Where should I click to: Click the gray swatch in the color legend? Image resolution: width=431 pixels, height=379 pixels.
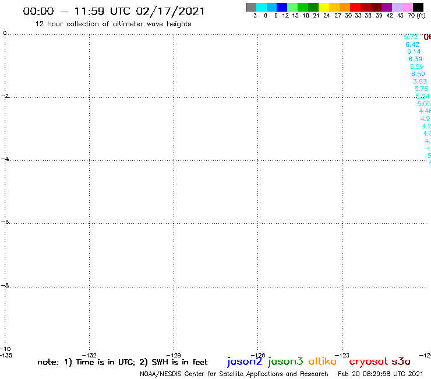tap(251, 7)
